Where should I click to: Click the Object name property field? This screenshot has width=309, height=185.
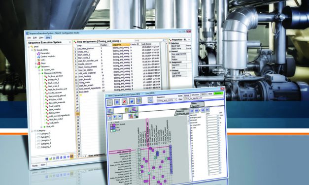188,48
